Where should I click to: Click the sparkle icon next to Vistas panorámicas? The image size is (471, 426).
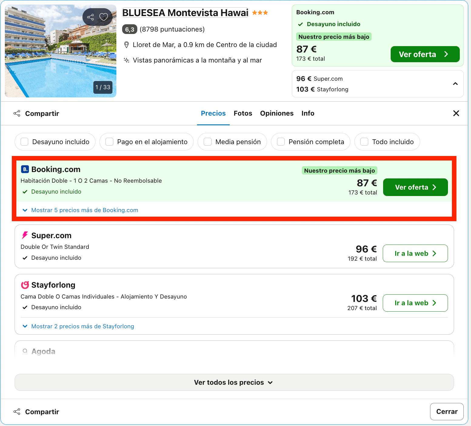pos(127,60)
